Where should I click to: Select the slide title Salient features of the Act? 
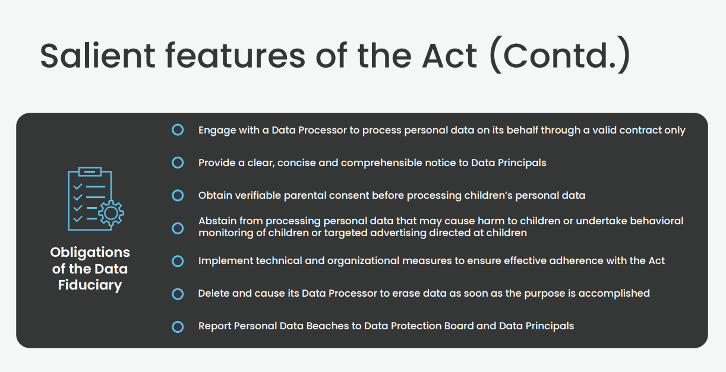(x=335, y=55)
